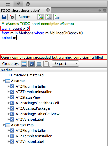
Task: Click the method column header
Action: pos(41,70)
